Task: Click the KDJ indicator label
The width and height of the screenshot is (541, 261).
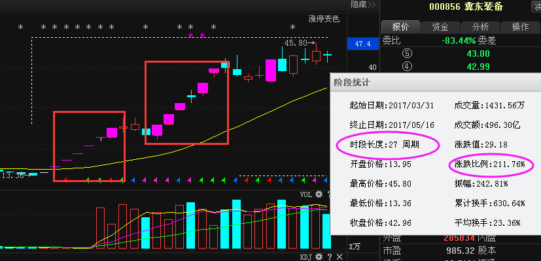Action: tap(305, 256)
